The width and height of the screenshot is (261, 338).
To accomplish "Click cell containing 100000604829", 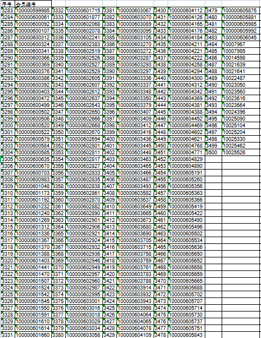I will [x=186, y=159].
